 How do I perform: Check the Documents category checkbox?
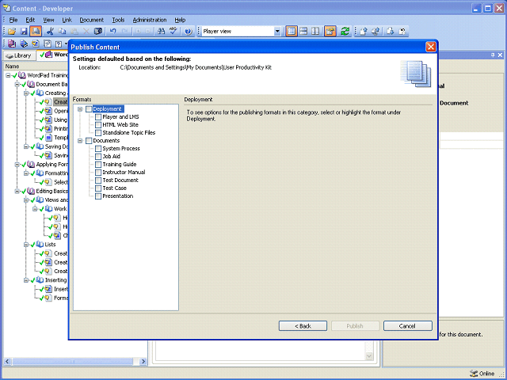pyautogui.click(x=89, y=141)
